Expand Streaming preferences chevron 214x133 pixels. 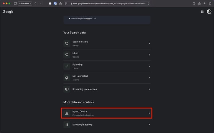tap(149, 89)
